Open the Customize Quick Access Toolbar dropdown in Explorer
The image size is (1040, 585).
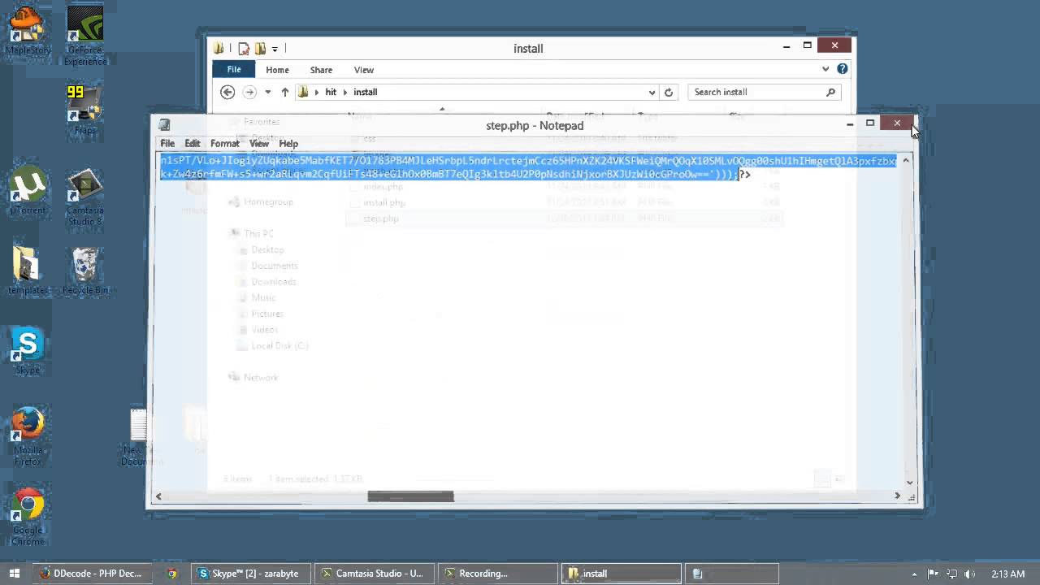coord(275,49)
